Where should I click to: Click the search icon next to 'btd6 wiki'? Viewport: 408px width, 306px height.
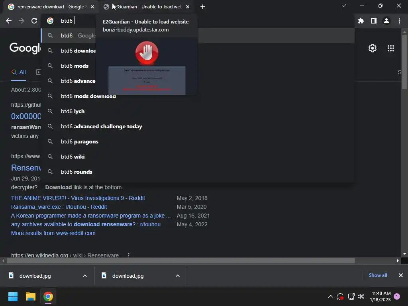[50, 157]
